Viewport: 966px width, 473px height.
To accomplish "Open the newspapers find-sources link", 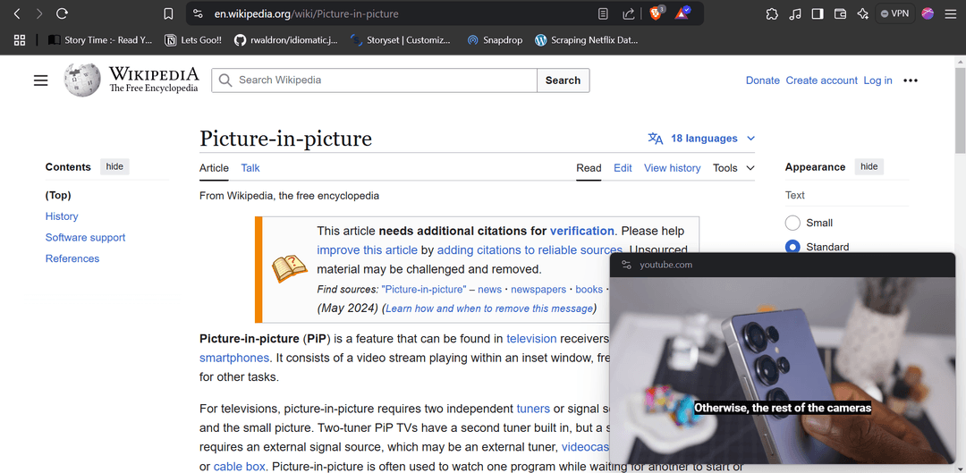I will (x=538, y=290).
